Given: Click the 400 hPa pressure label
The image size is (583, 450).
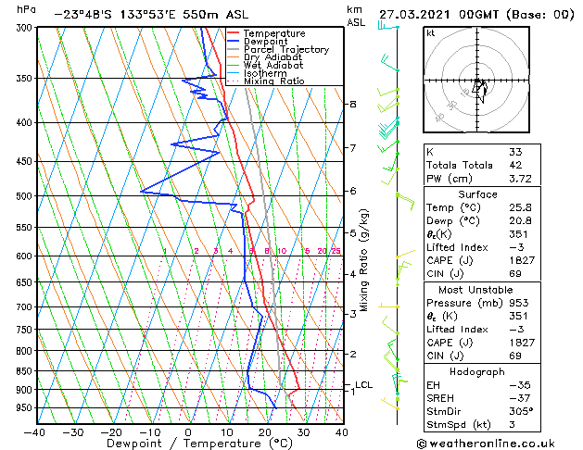Looking at the screenshot, I should coord(26,122).
